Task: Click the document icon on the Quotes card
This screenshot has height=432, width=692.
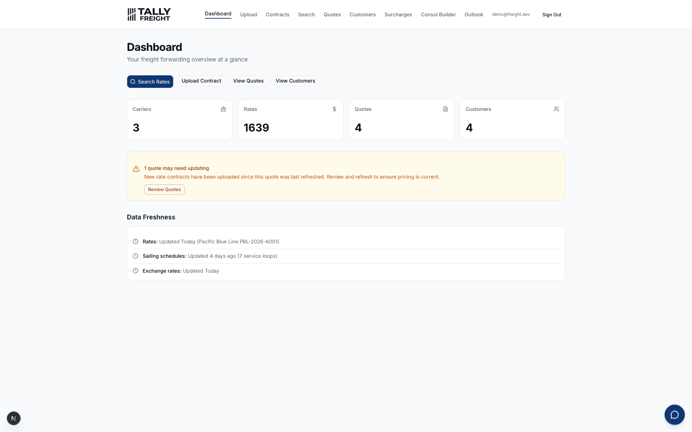Action: click(445, 109)
